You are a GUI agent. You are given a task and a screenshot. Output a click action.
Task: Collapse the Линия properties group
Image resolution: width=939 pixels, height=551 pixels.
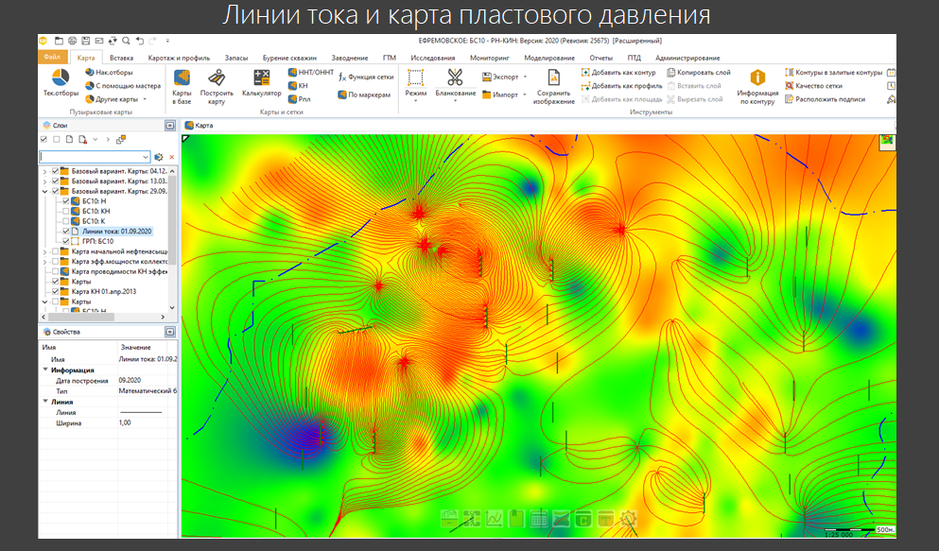45,402
